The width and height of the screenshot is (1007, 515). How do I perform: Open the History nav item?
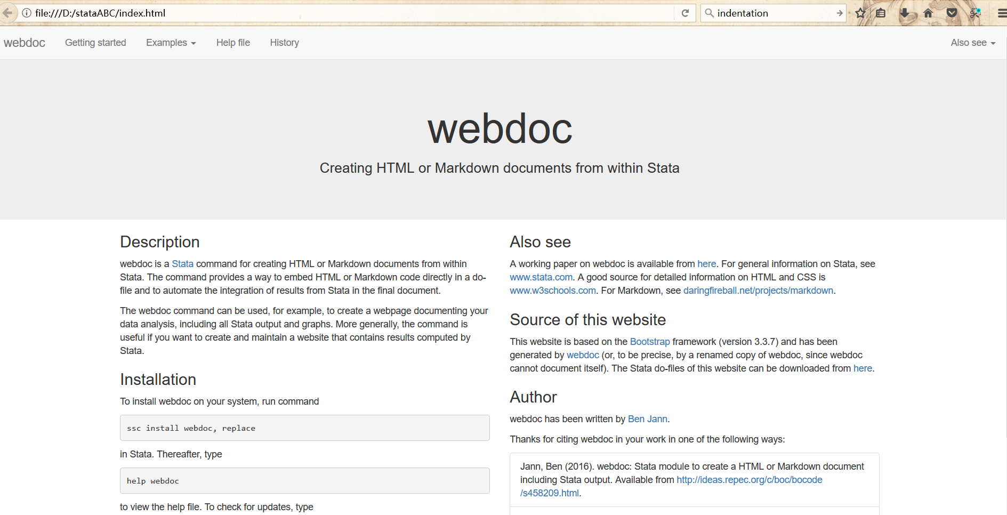pos(284,43)
